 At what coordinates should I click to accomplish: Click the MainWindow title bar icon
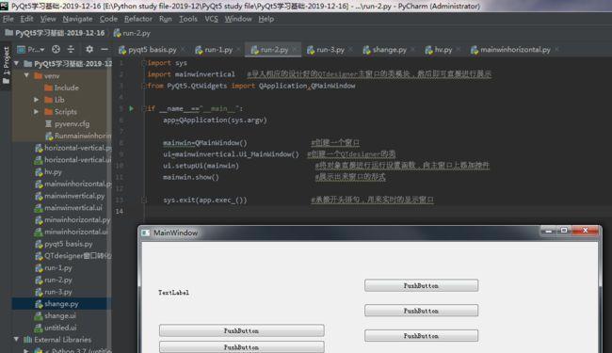pos(146,233)
